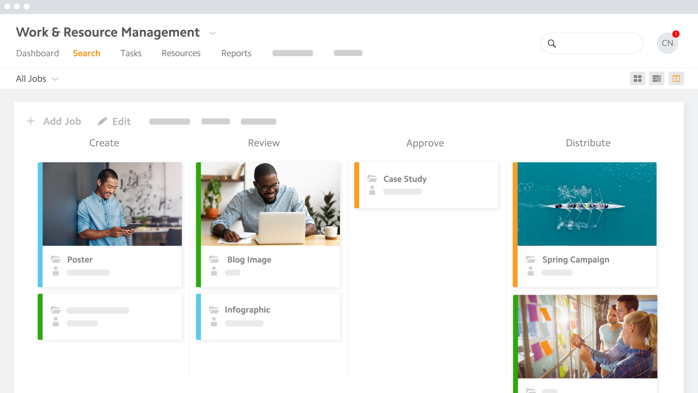
Task: Click the Edit button
Action: point(121,121)
